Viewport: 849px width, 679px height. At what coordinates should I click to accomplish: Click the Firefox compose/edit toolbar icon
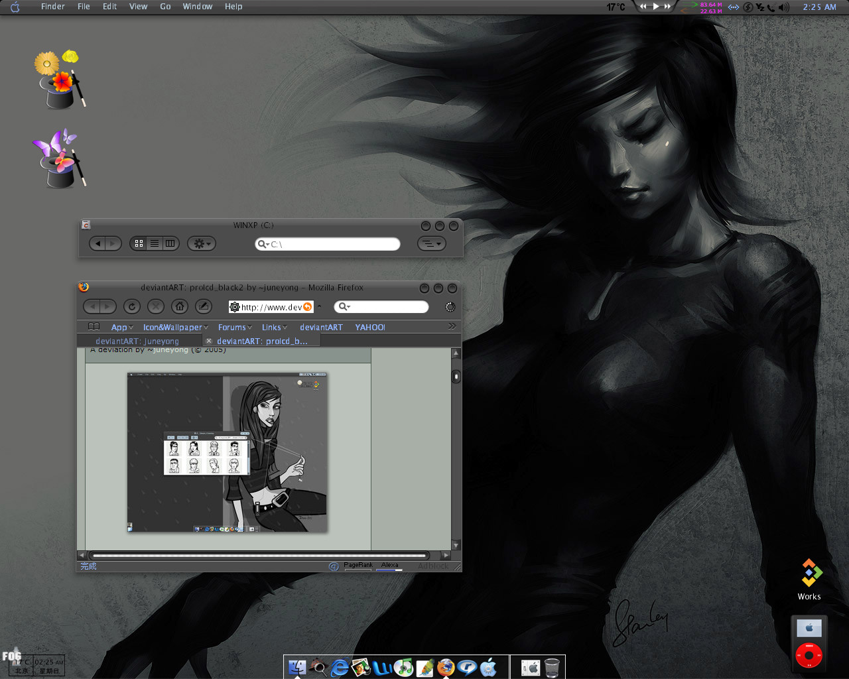point(204,306)
